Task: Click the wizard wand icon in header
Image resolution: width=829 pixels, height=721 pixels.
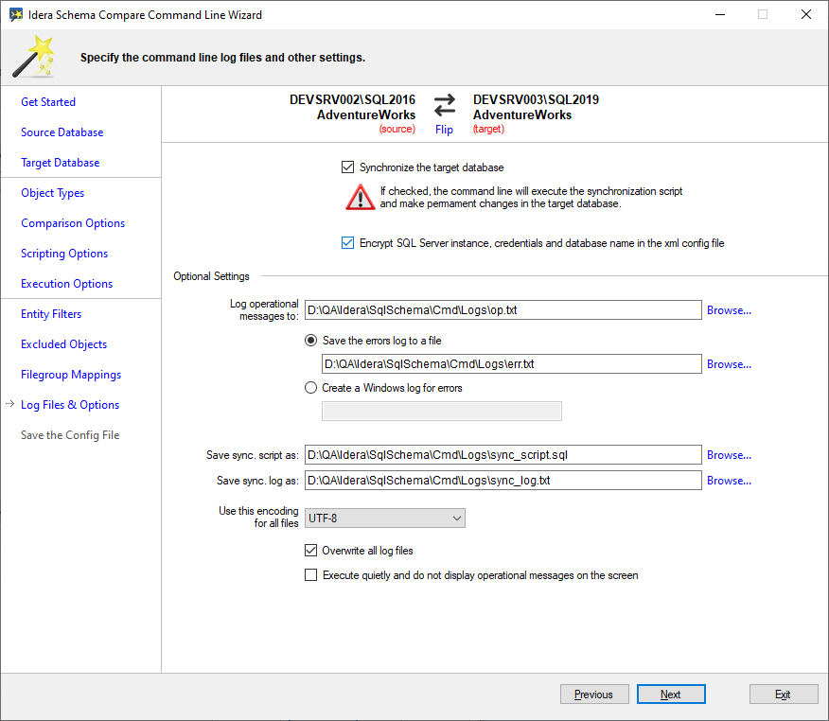Action: coord(33,57)
